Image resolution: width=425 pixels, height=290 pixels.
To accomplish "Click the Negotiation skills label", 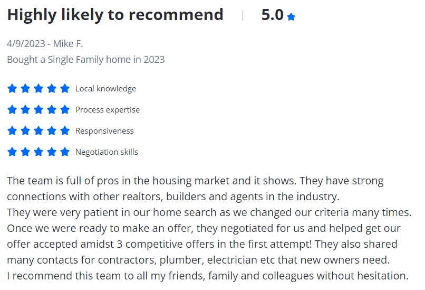I will click(107, 152).
